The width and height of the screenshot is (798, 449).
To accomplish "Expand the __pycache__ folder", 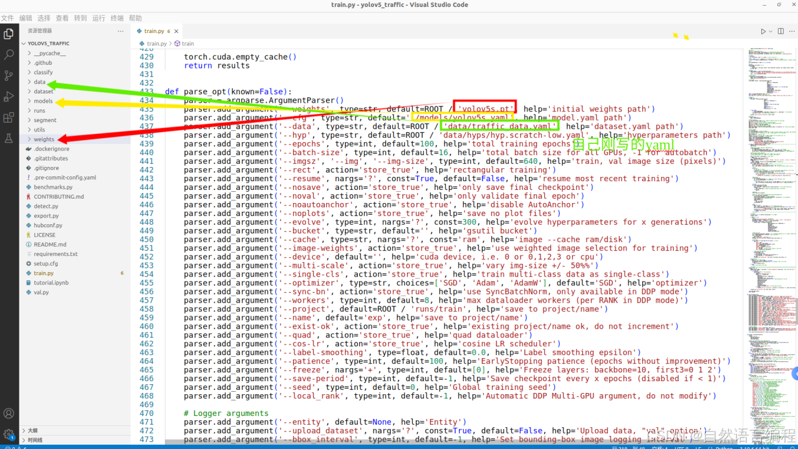I will (x=75, y=53).
